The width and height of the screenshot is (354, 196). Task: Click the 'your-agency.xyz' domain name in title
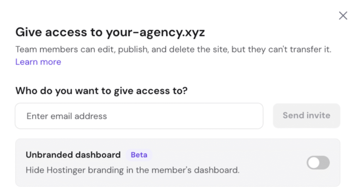(x=155, y=32)
